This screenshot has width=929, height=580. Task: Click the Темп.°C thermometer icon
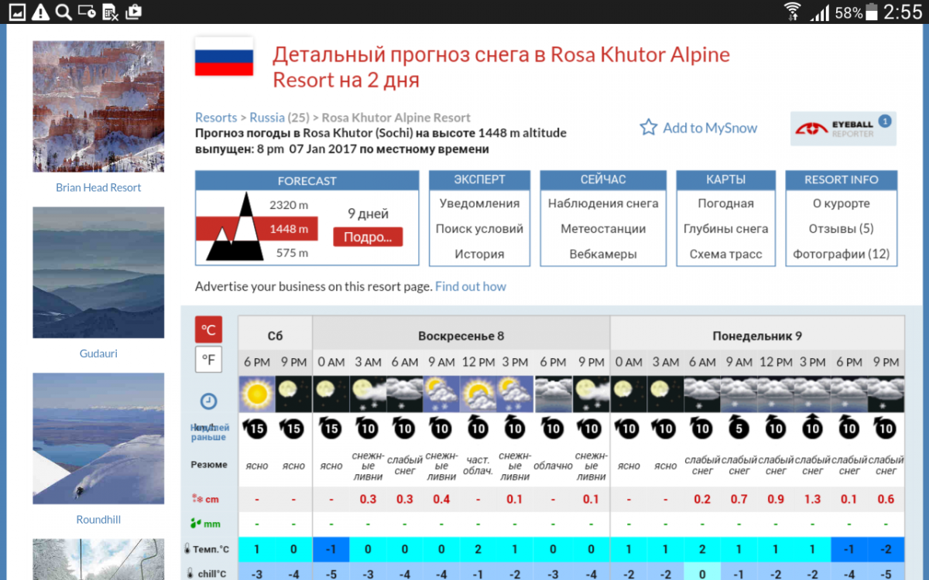(187, 550)
